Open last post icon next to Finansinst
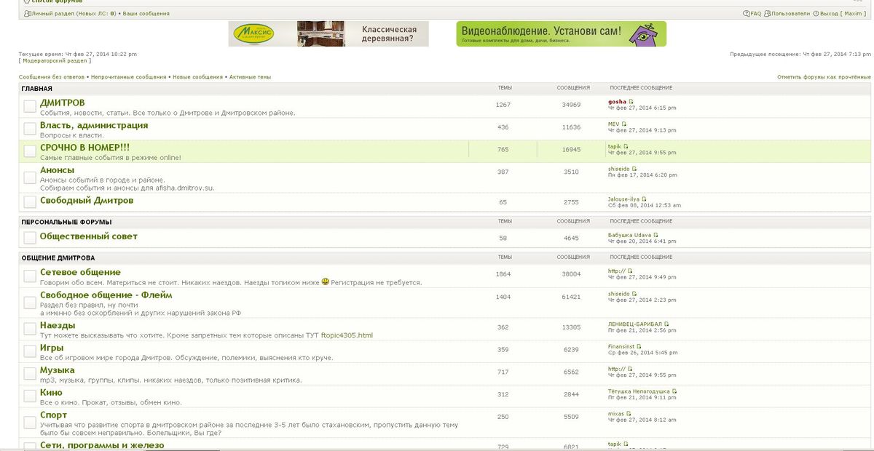This screenshot has height=451, width=874. [x=639, y=348]
